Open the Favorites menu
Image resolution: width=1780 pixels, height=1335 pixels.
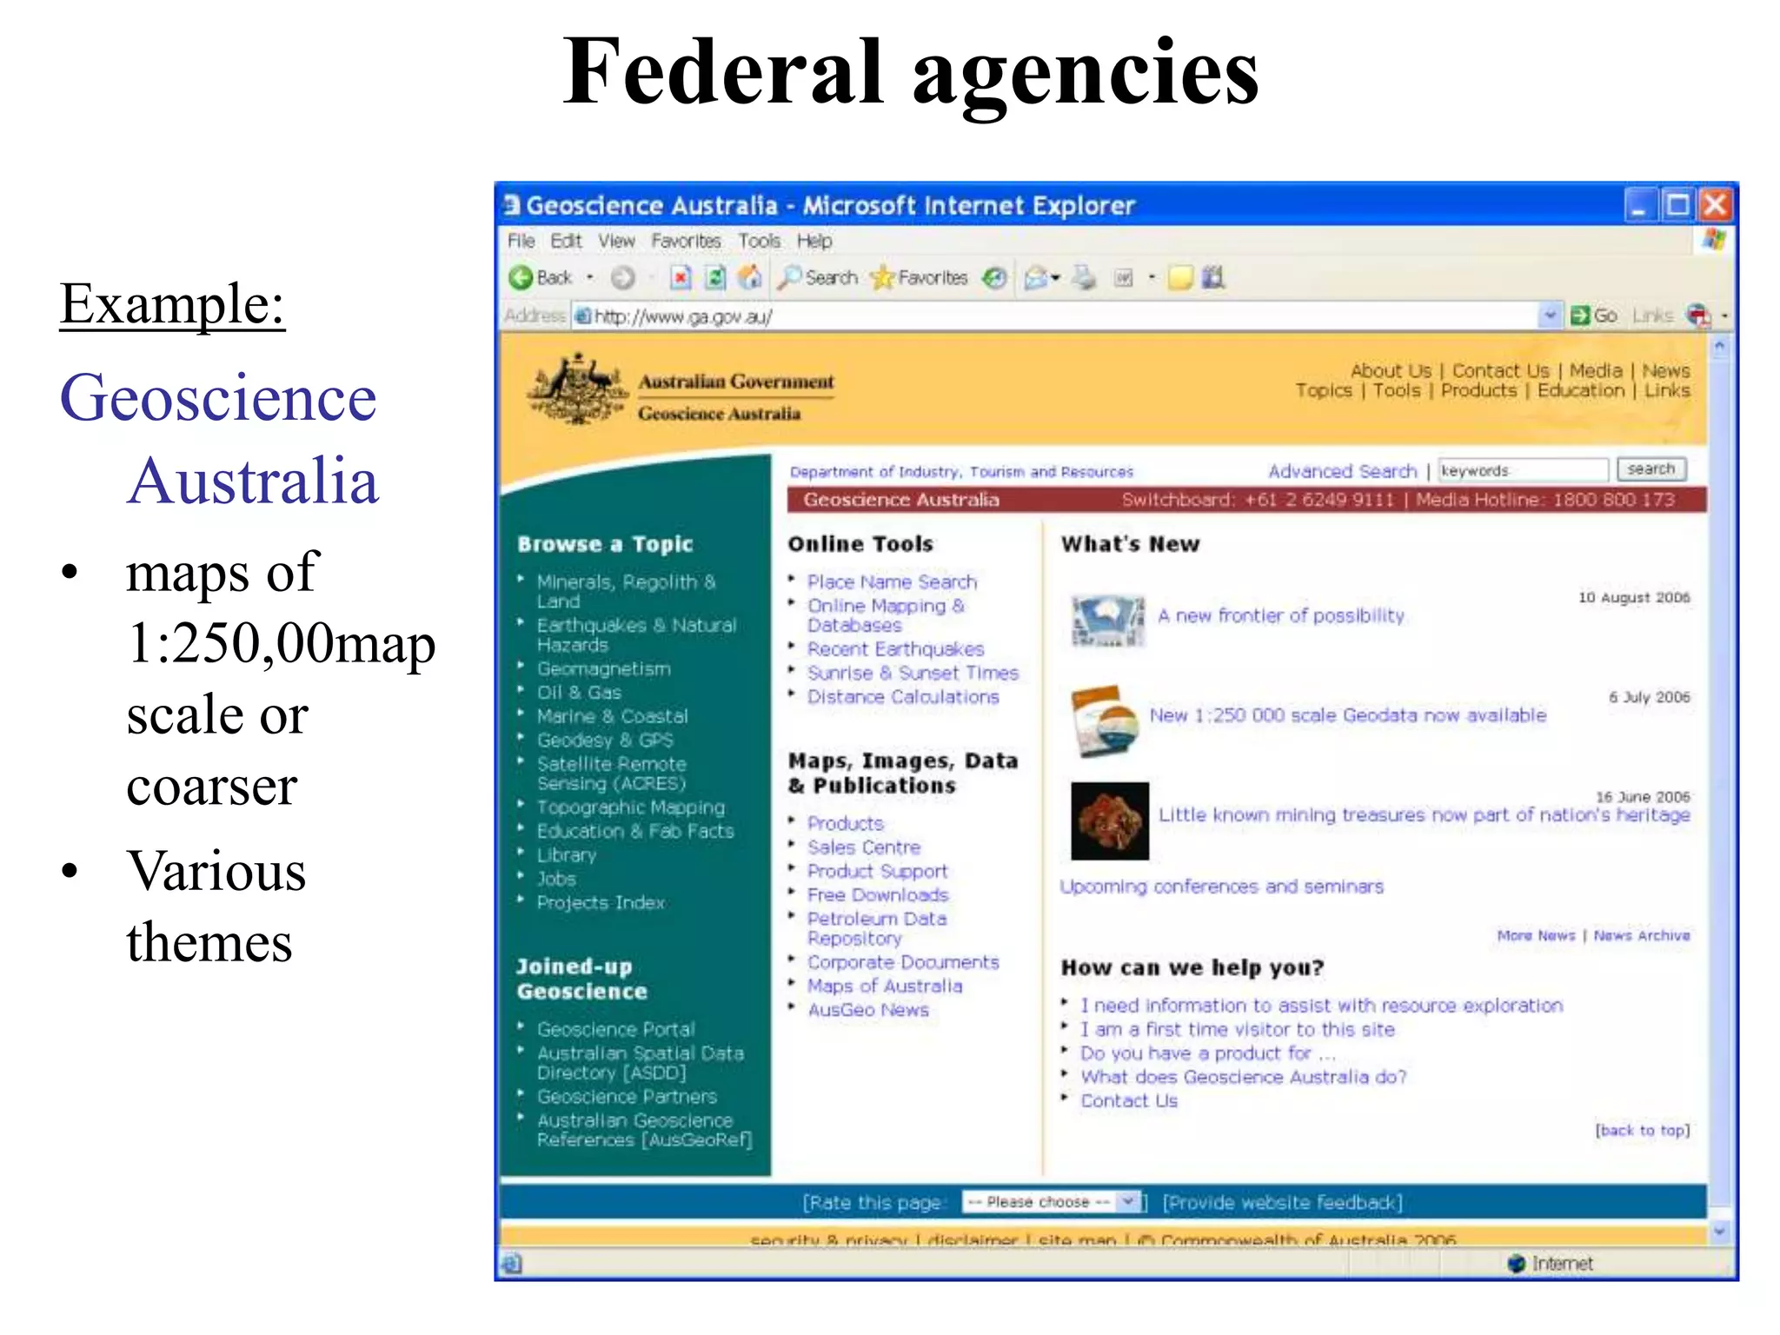click(x=686, y=241)
